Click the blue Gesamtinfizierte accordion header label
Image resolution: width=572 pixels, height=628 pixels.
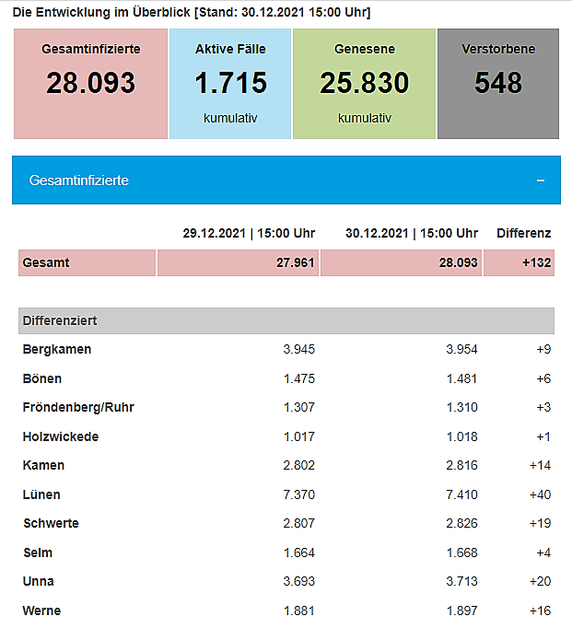coord(79,180)
